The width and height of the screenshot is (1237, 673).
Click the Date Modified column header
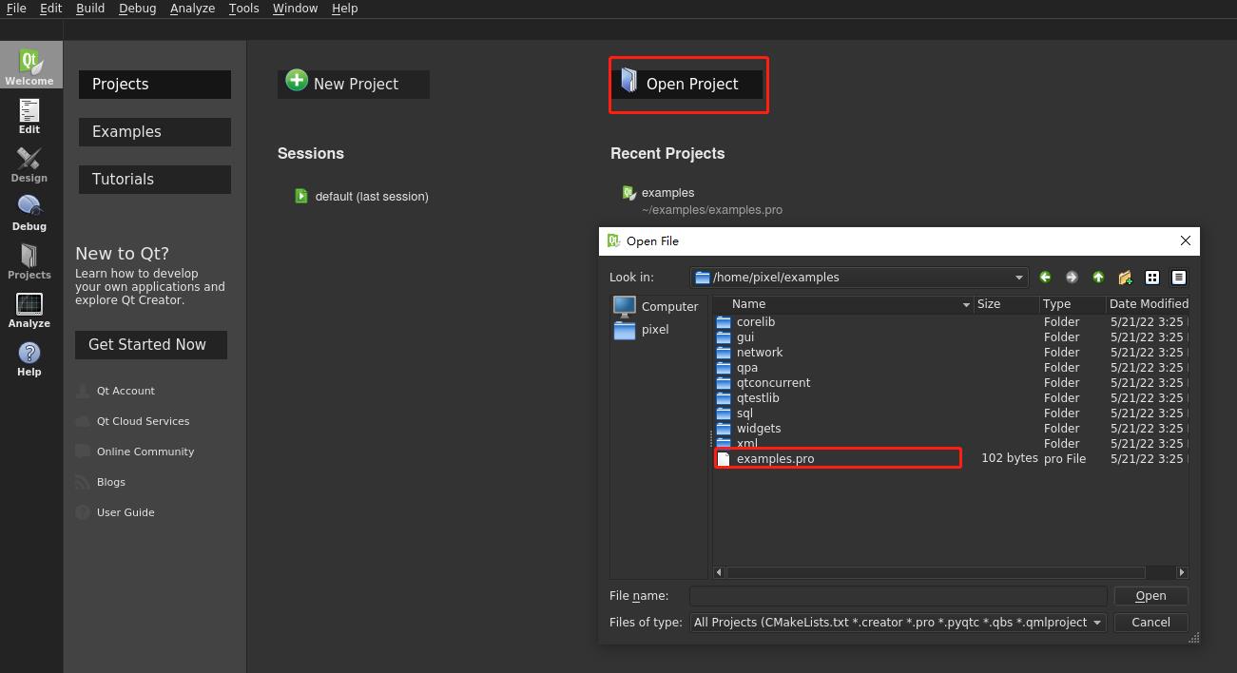1148,304
